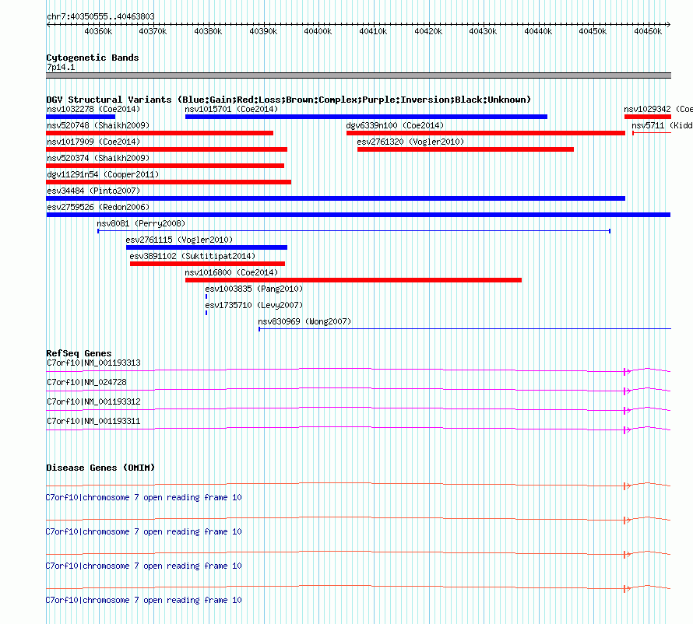Open the C7orf10|NM_001193311 label
Viewport: 693px width, 624px height.
tap(93, 421)
